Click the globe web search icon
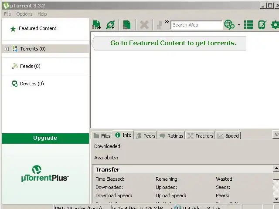The image size is (279, 209). pyautogui.click(x=229, y=25)
